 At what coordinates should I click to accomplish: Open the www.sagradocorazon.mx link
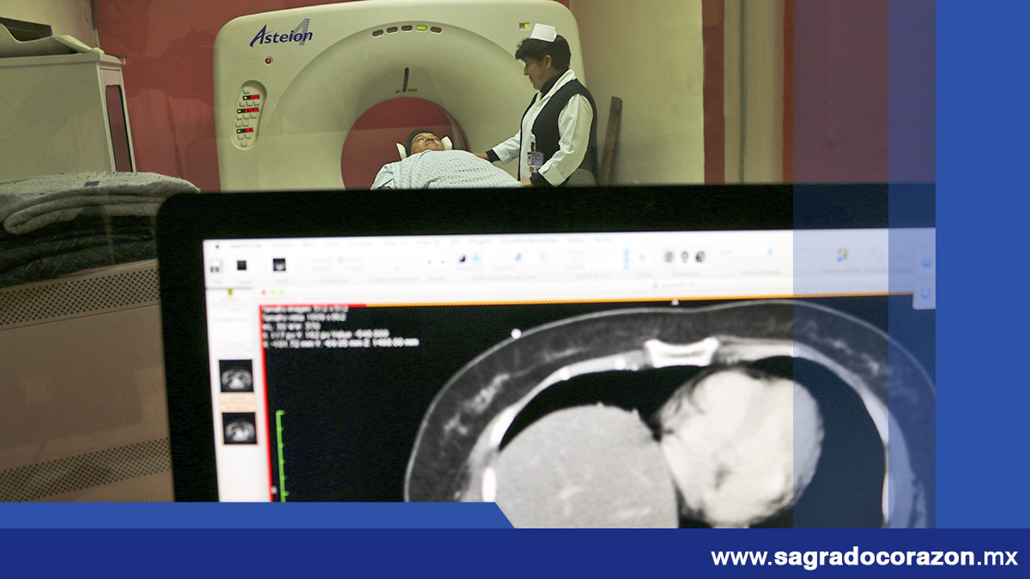tap(864, 558)
